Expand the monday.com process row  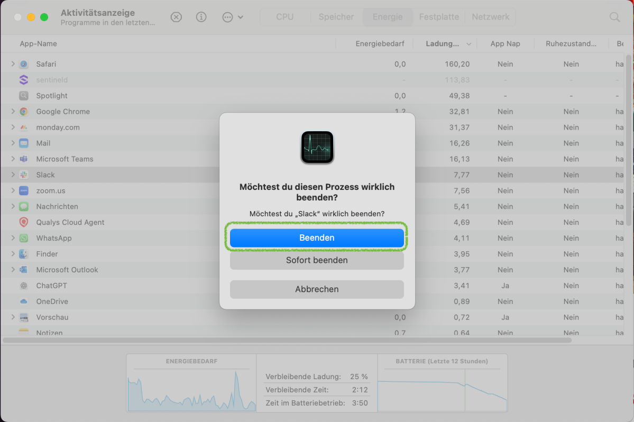pyautogui.click(x=13, y=127)
